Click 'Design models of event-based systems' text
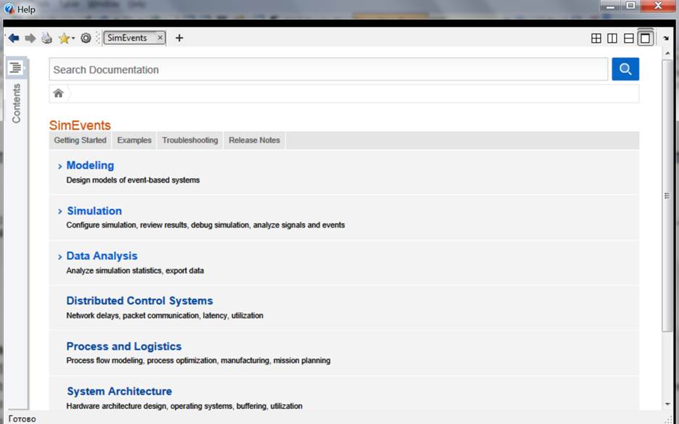 coord(133,180)
